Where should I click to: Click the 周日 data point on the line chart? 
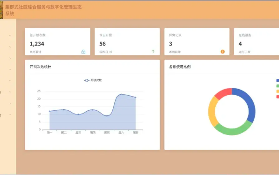point(136,98)
